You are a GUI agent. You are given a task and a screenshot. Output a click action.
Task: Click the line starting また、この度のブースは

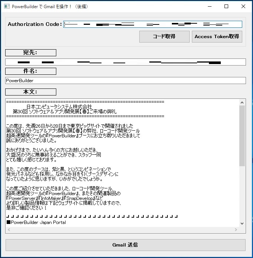coord(59,169)
